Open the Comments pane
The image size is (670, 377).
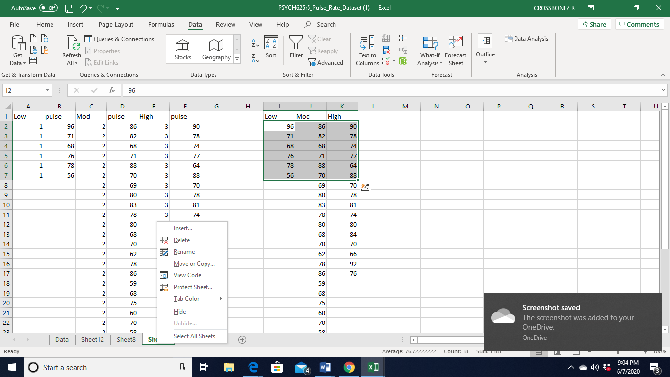639,24
